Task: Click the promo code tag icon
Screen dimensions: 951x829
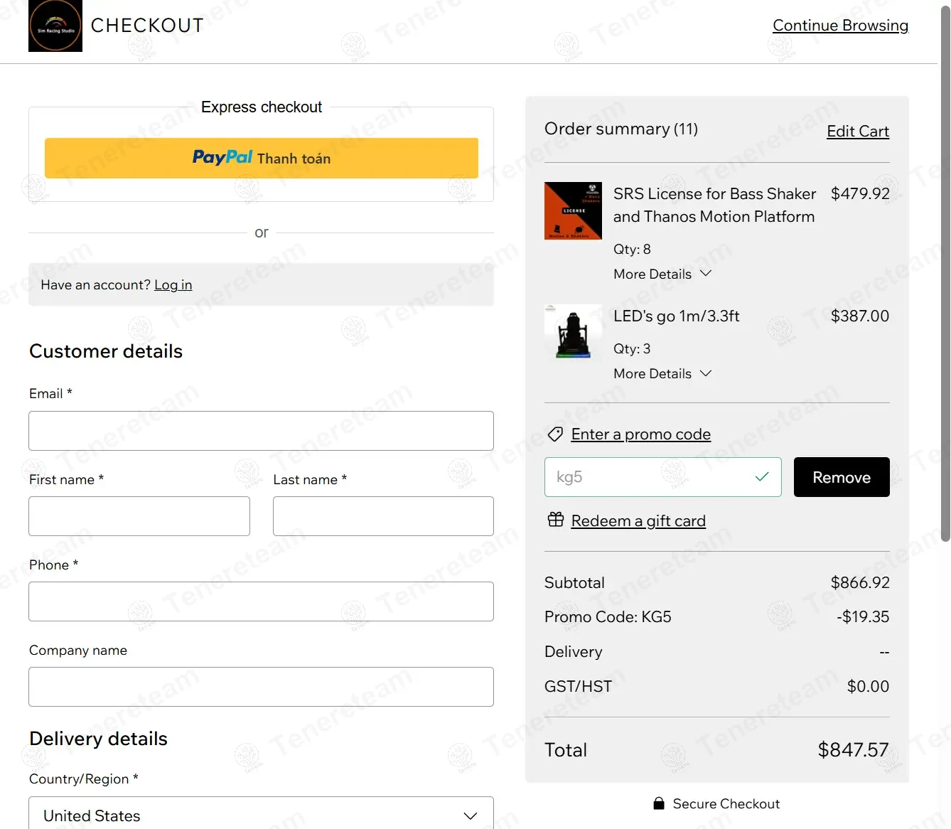Action: 555,434
